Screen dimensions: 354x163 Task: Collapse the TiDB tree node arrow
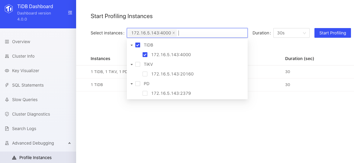click(x=132, y=45)
